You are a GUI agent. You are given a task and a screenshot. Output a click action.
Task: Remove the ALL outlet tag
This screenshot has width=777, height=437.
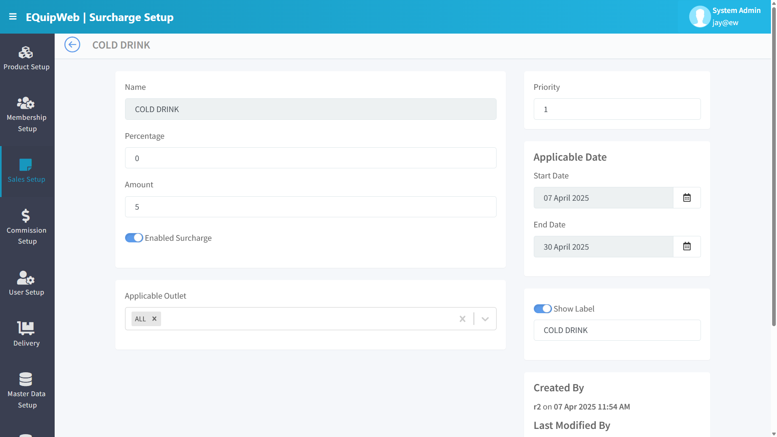coord(154,319)
